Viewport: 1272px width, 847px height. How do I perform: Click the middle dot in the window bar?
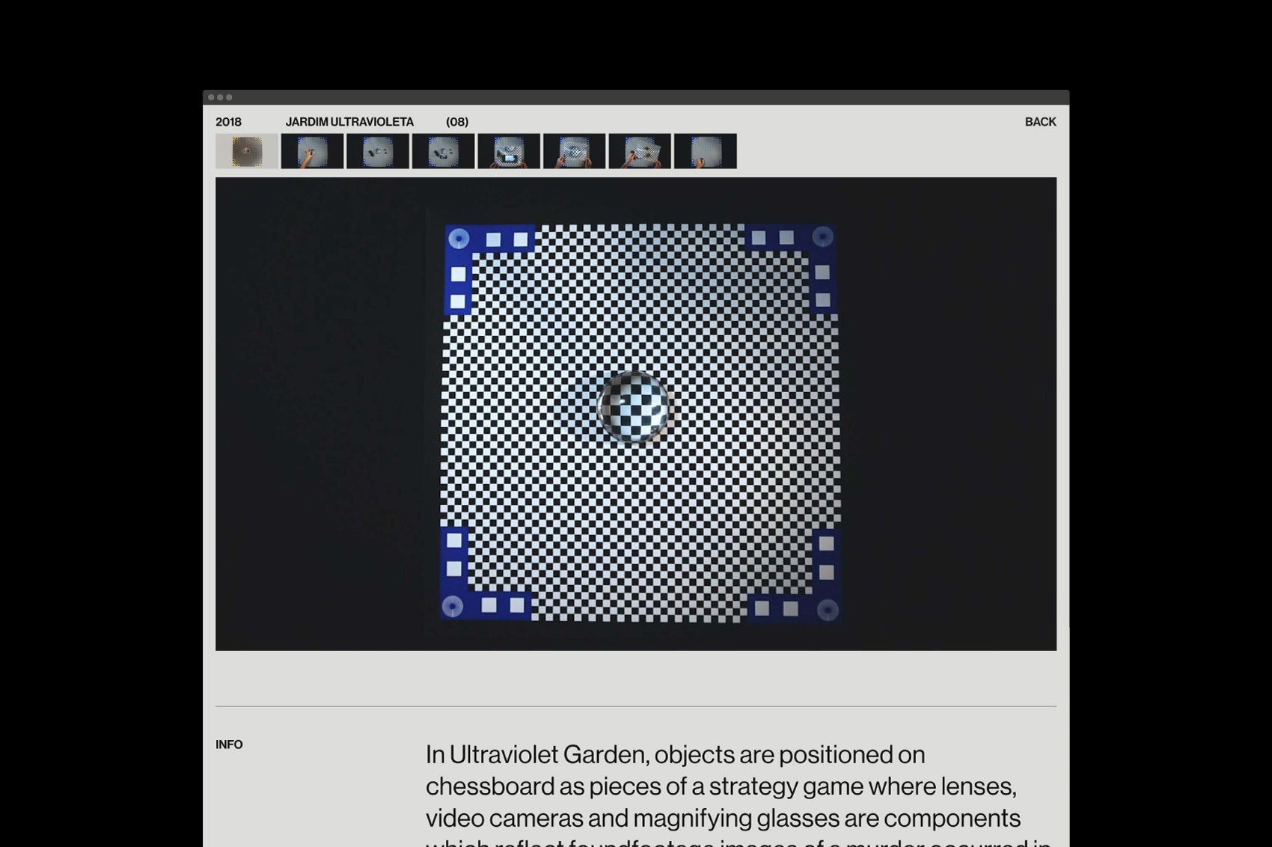coord(220,97)
